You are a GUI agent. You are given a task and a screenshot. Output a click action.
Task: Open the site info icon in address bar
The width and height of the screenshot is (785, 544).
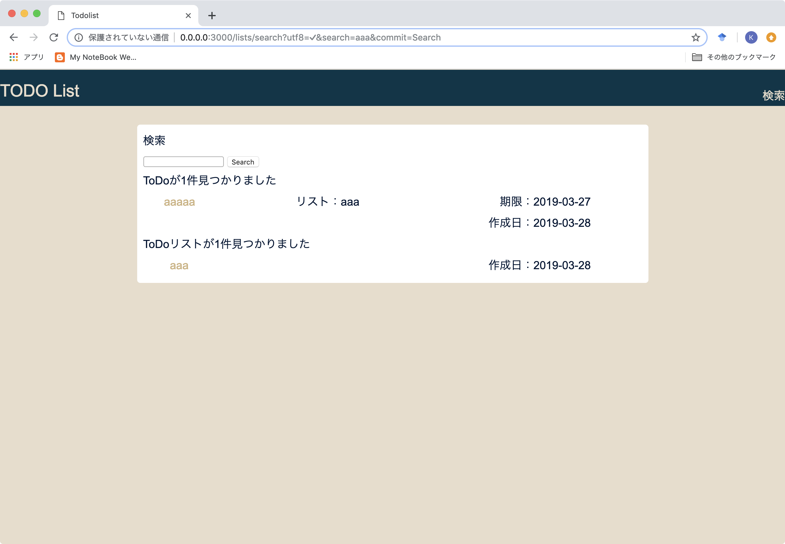tap(79, 37)
